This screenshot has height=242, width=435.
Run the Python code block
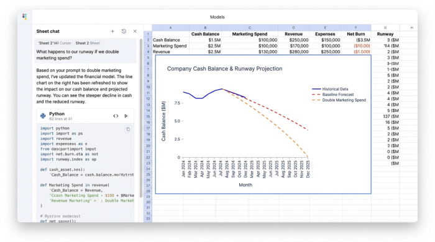126,116
